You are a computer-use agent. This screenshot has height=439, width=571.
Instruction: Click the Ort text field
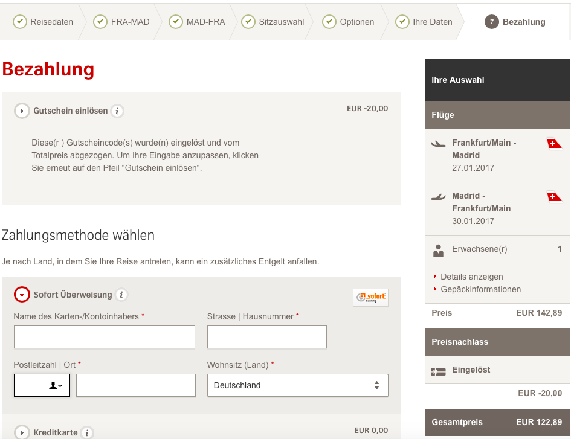(x=136, y=385)
